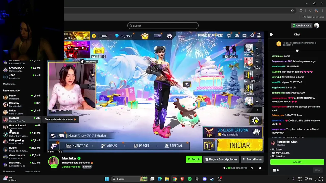326x183 pixels.
Task: Bookmark this page with the star icon
Action: [x=292, y=11]
